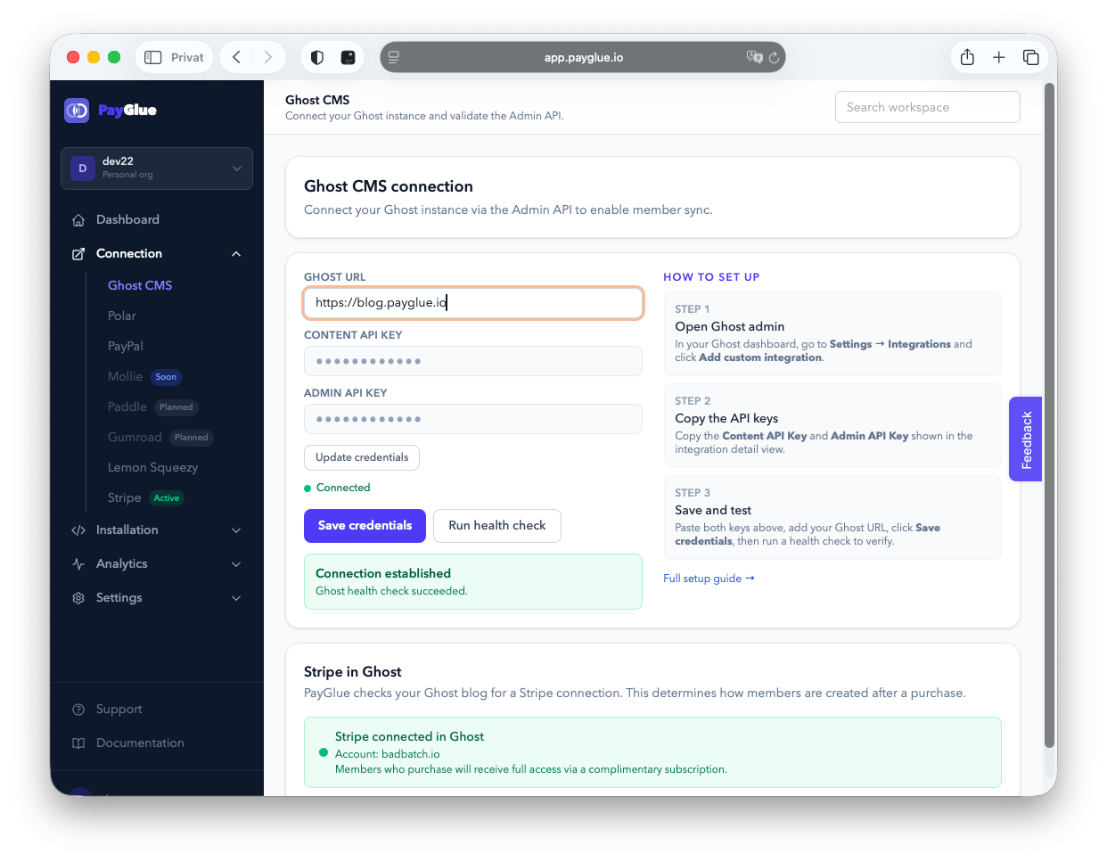Click the Update credentials button
This screenshot has height=862, width=1107.
(x=362, y=457)
